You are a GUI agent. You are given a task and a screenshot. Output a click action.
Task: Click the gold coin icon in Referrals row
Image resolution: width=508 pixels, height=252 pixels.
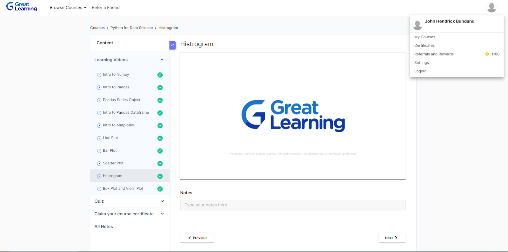tap(487, 54)
